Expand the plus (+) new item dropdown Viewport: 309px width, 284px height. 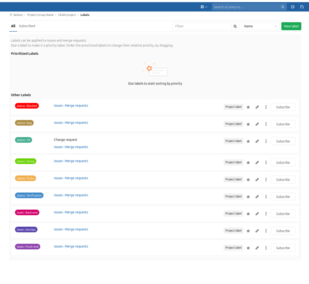point(203,7)
